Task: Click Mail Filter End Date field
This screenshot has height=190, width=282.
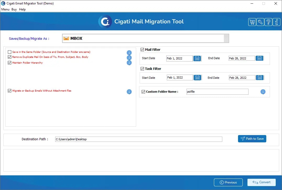Action: (242, 58)
